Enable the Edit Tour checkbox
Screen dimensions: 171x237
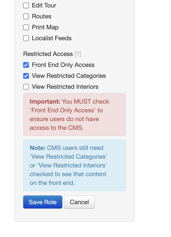(x=26, y=5)
